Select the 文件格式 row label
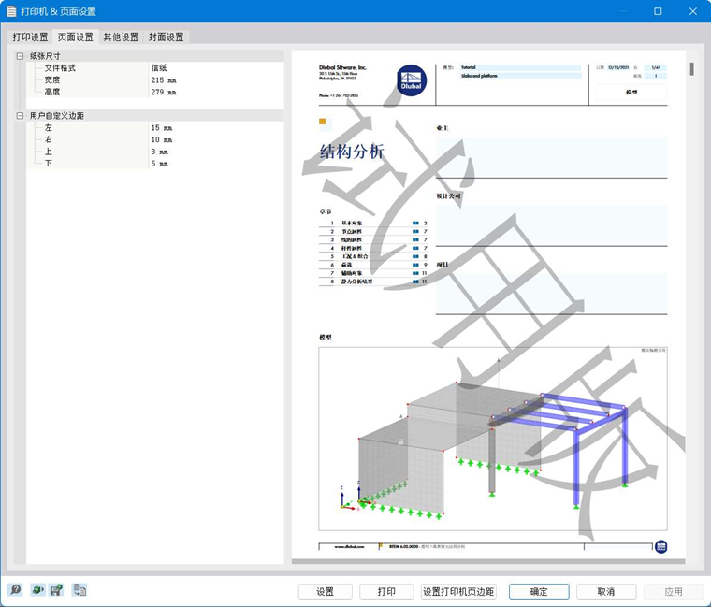This screenshot has height=607, width=711. [x=60, y=68]
